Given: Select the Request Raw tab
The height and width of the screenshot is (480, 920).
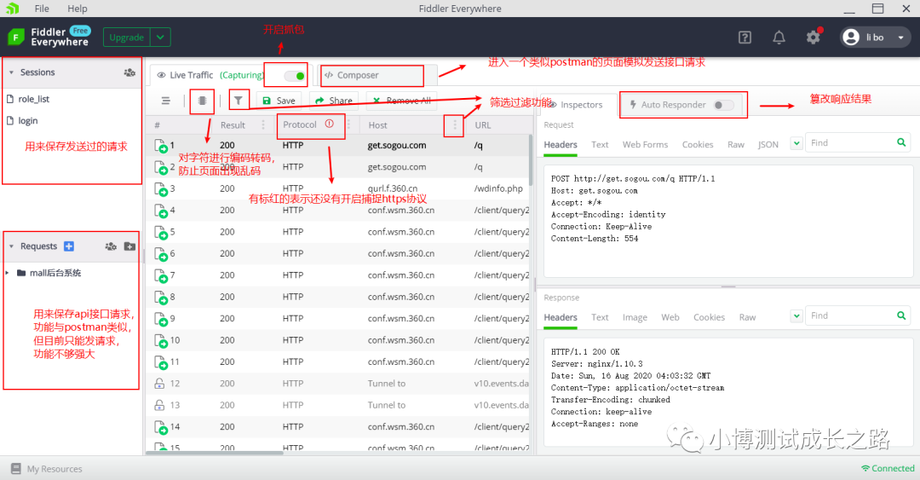Looking at the screenshot, I should click(x=736, y=145).
